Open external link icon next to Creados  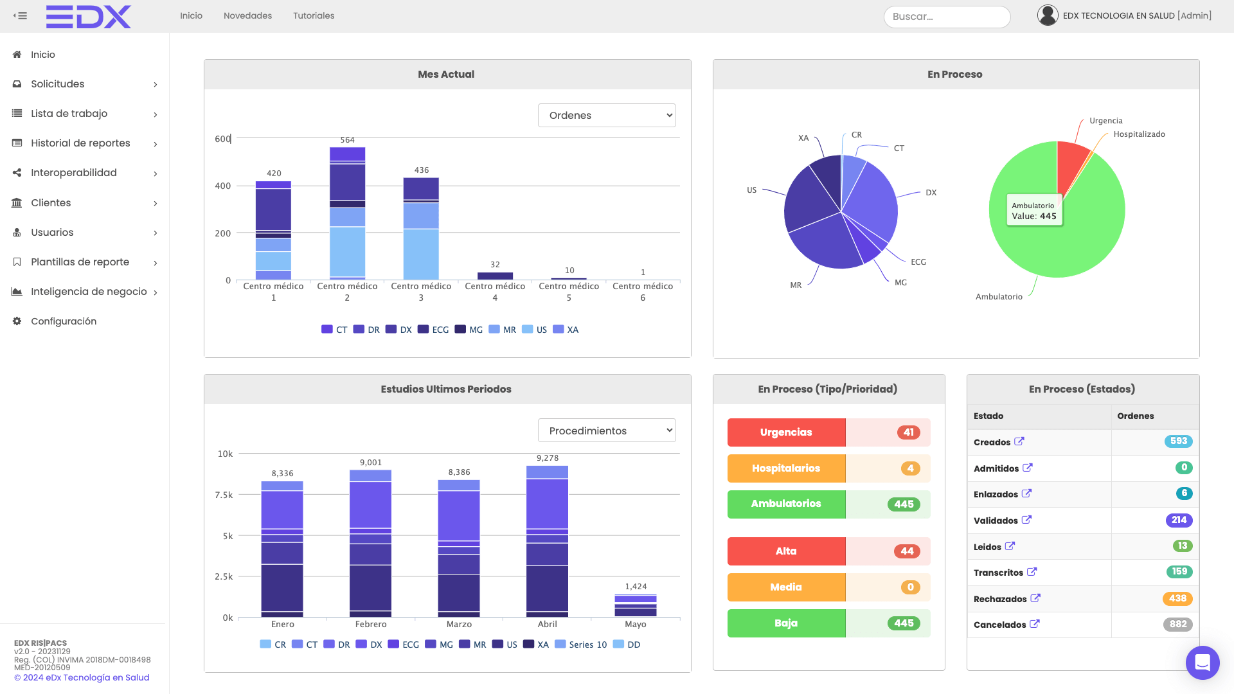1019,441
